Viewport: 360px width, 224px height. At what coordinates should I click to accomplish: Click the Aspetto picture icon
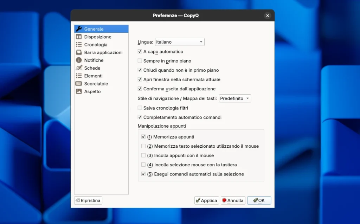[79, 91]
